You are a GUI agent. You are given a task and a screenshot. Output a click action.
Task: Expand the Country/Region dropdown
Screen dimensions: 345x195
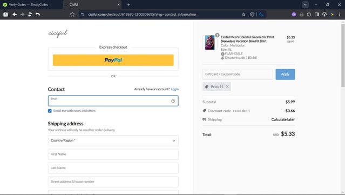pyautogui.click(x=113, y=140)
